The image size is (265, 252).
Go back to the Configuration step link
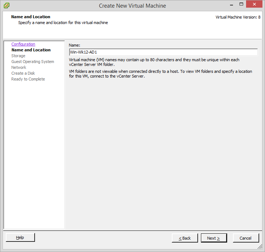23,44
